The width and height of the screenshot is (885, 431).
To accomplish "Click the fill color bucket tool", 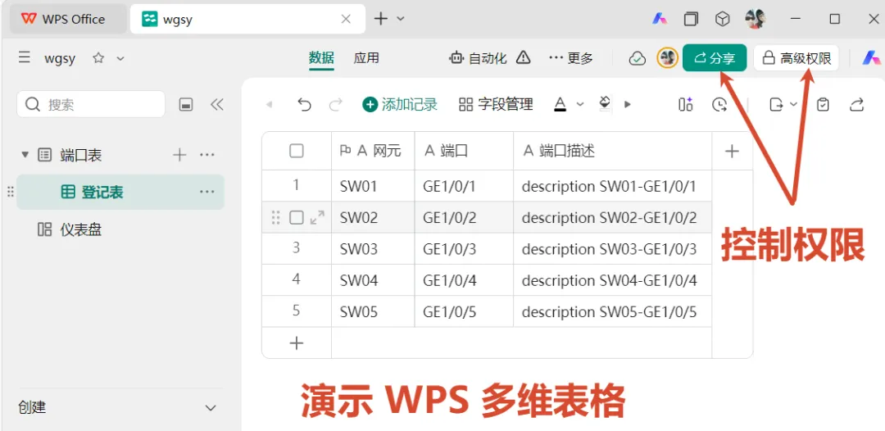I will point(605,104).
